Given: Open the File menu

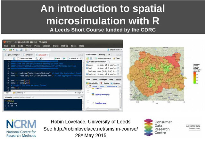Looking at the screenshot, I should point(6,46).
